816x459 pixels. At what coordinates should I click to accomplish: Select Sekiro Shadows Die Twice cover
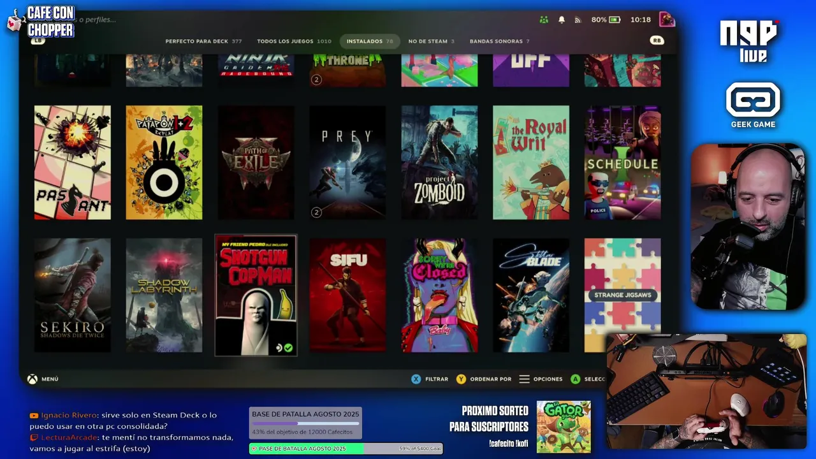coord(73,295)
